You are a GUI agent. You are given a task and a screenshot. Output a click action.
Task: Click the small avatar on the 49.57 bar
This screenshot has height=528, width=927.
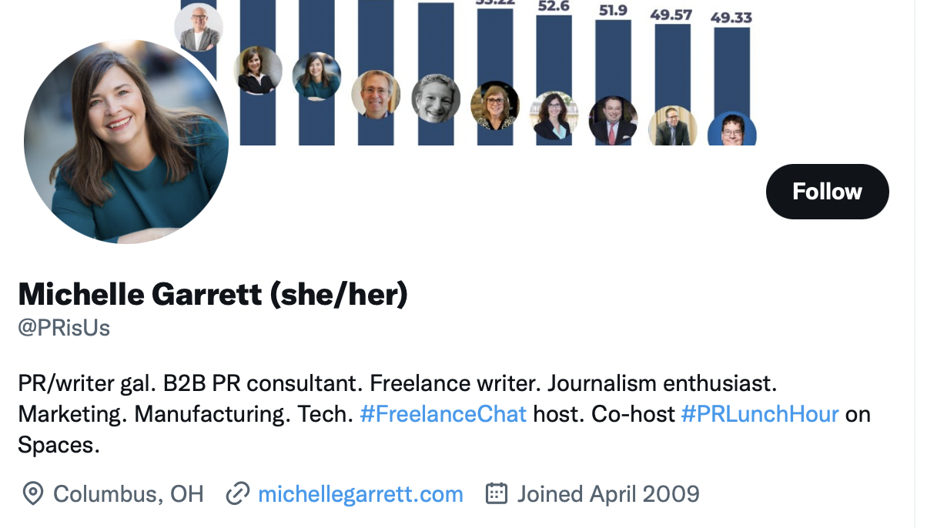click(x=672, y=126)
